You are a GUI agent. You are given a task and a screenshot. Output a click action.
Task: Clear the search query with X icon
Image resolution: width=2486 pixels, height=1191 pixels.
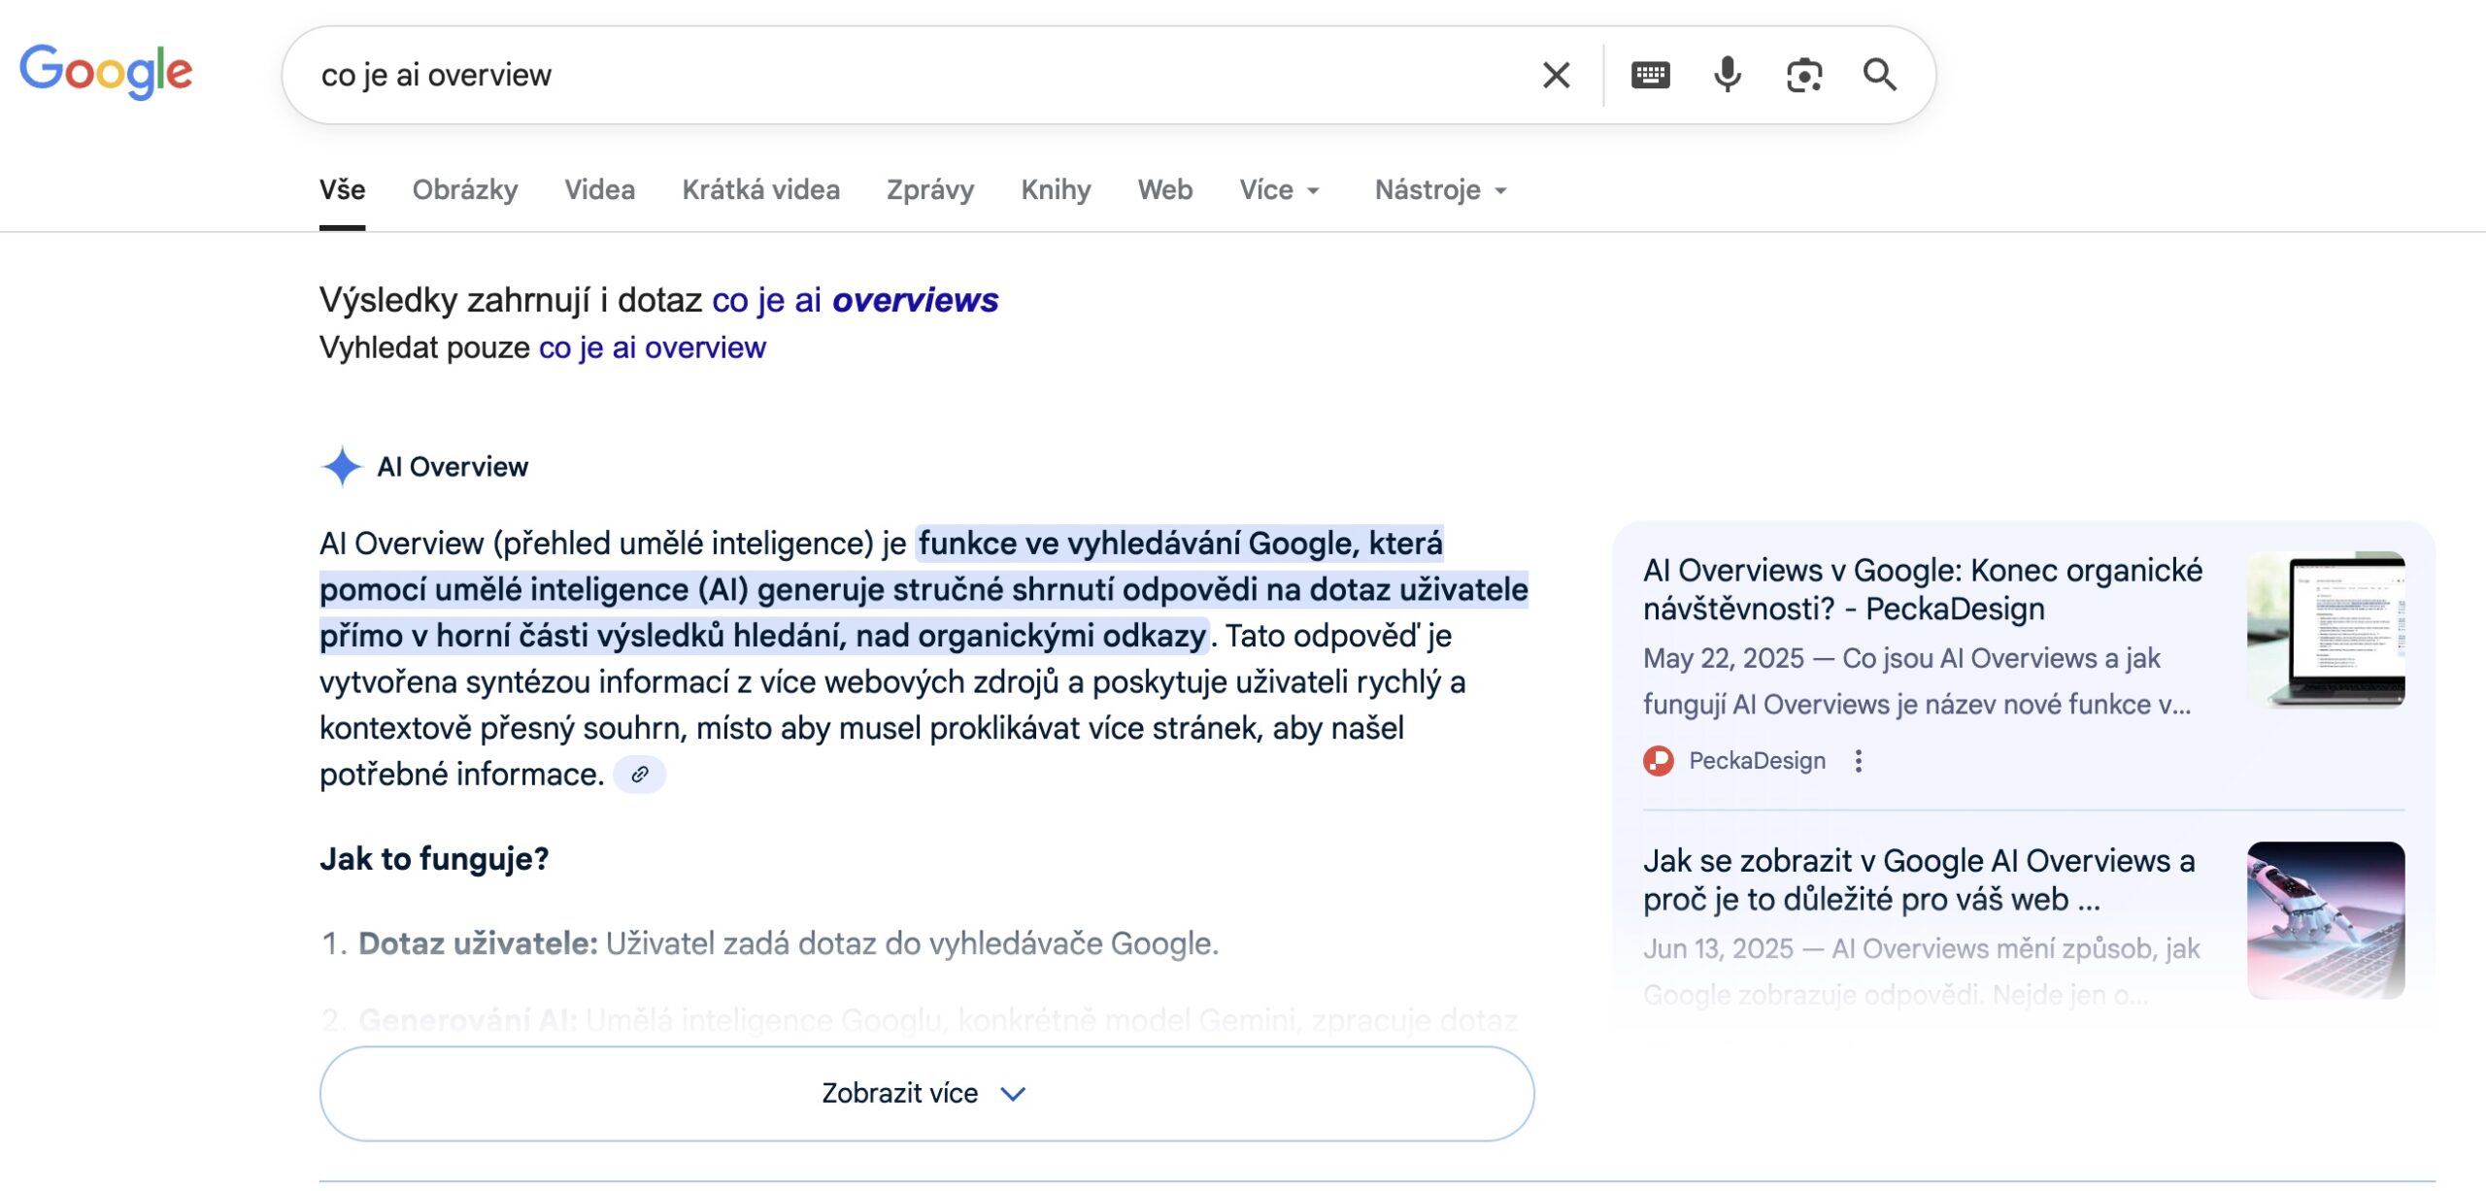pos(1556,75)
